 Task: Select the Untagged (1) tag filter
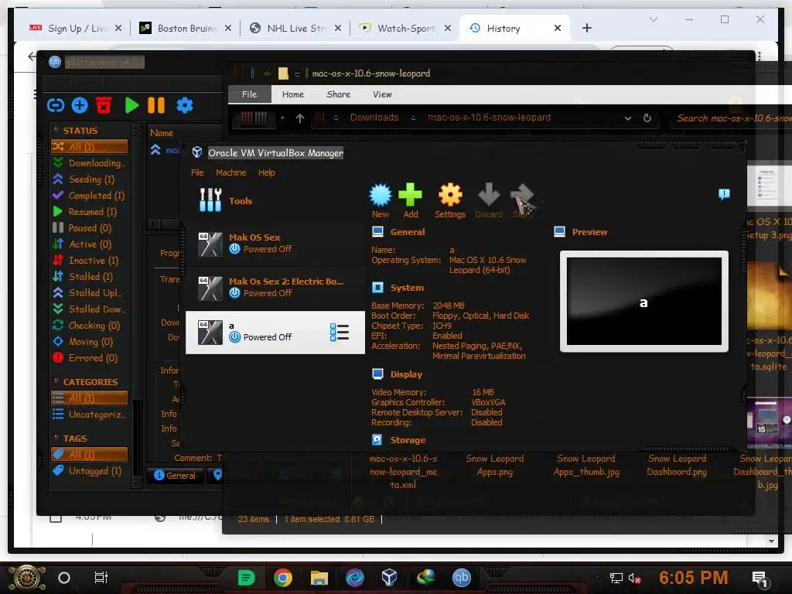90,471
